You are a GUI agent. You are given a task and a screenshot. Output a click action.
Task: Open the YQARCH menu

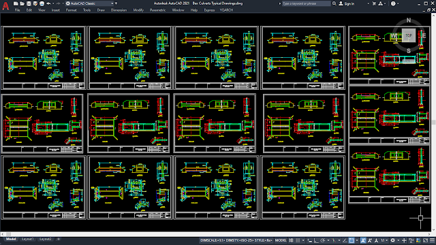pos(226,10)
